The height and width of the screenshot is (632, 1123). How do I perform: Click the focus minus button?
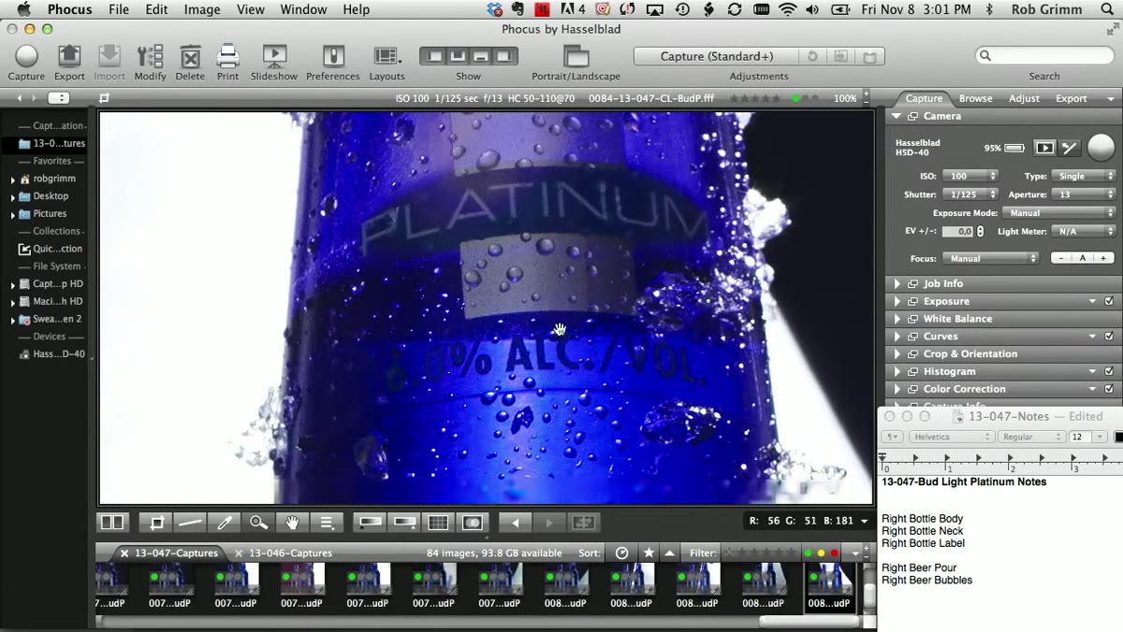tap(1062, 258)
